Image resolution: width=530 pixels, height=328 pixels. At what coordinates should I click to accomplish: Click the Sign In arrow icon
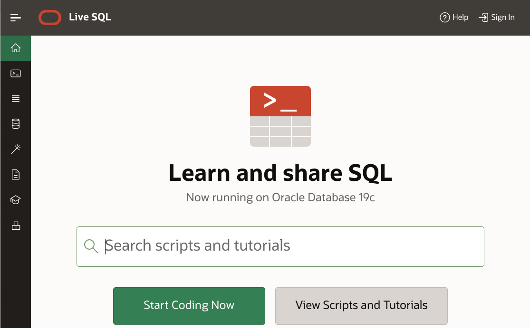(x=483, y=17)
